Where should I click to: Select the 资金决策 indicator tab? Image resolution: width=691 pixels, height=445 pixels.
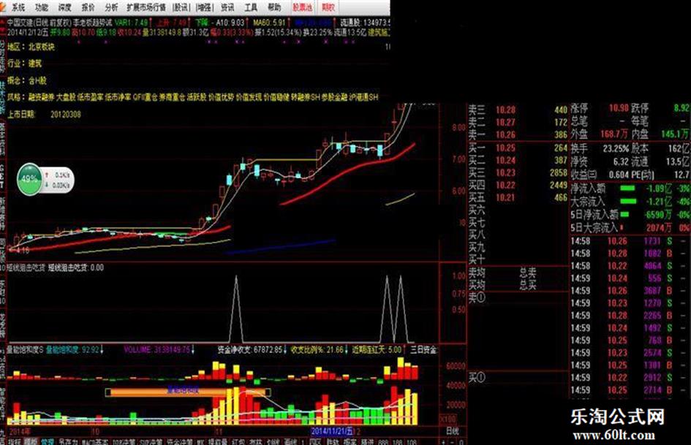click(179, 441)
